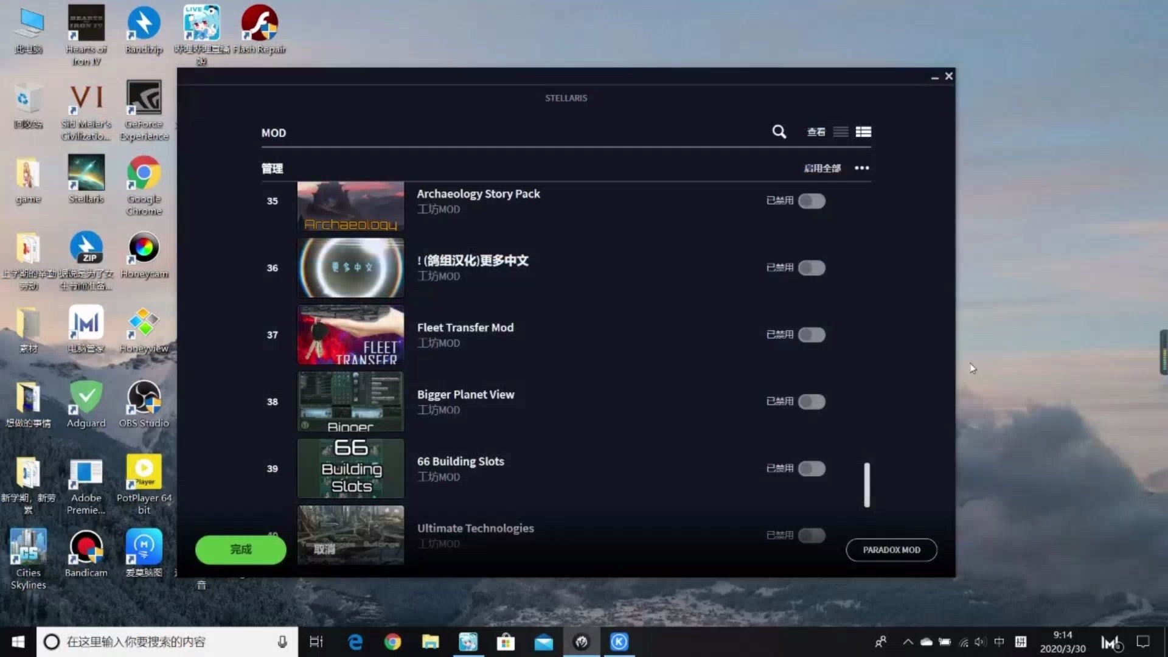Image resolution: width=1168 pixels, height=657 pixels.
Task: Open OBS Studio desktop shortcut
Action: click(x=144, y=404)
